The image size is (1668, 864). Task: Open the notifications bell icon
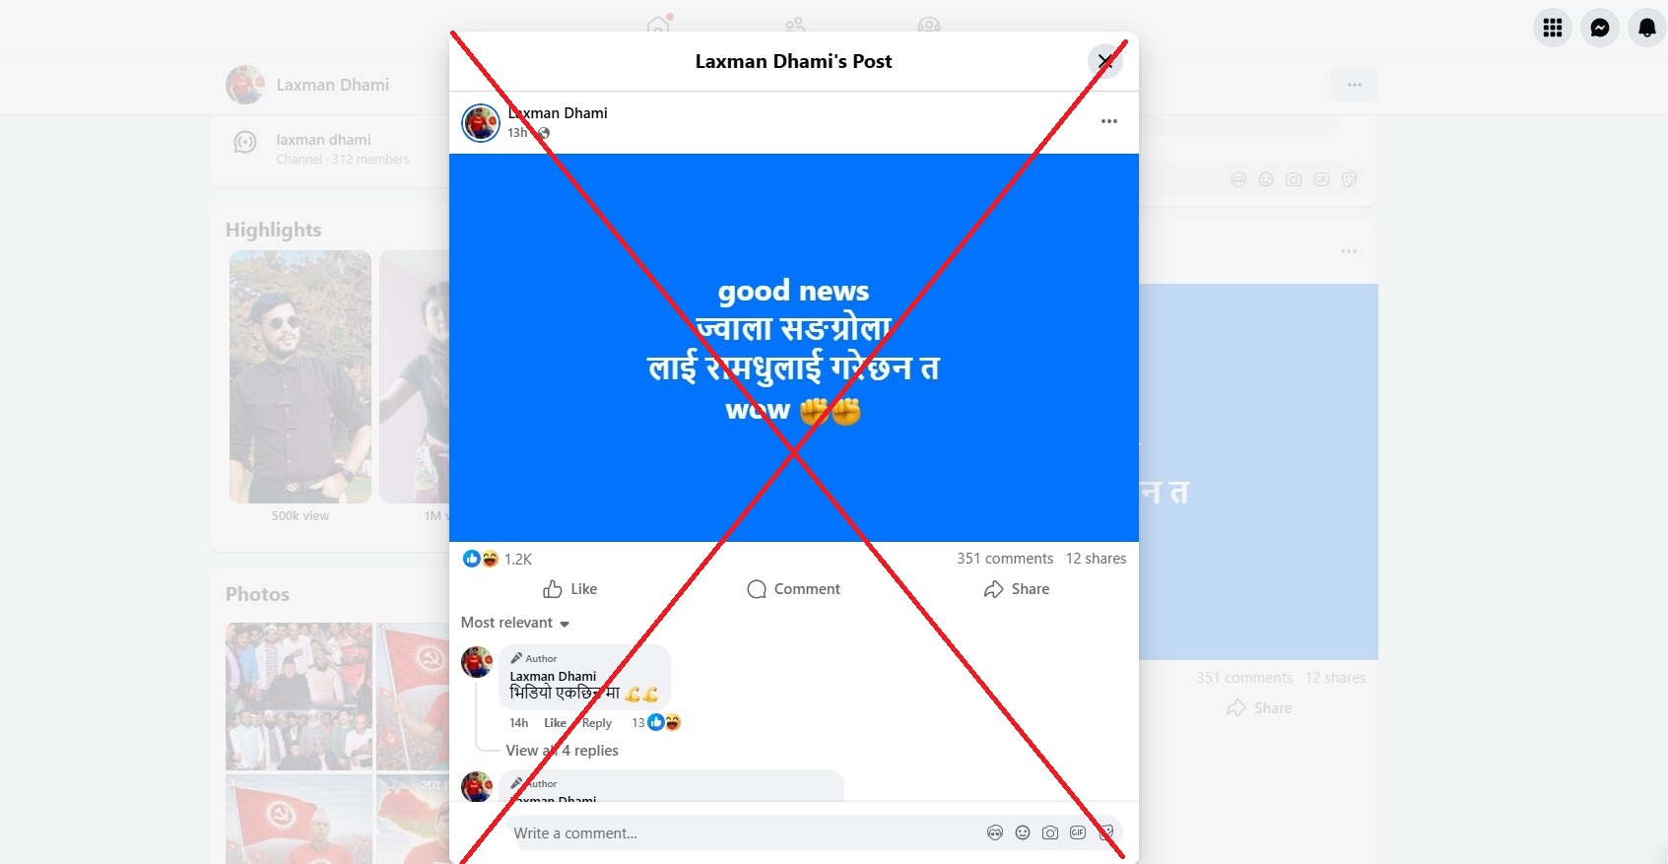(1646, 28)
